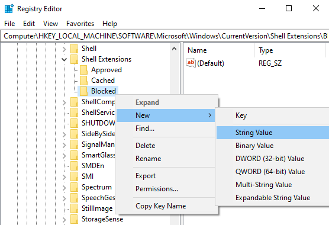Expand the SmartGlass tree node
Viewport: 329px width, 225px height.
pos(64,156)
